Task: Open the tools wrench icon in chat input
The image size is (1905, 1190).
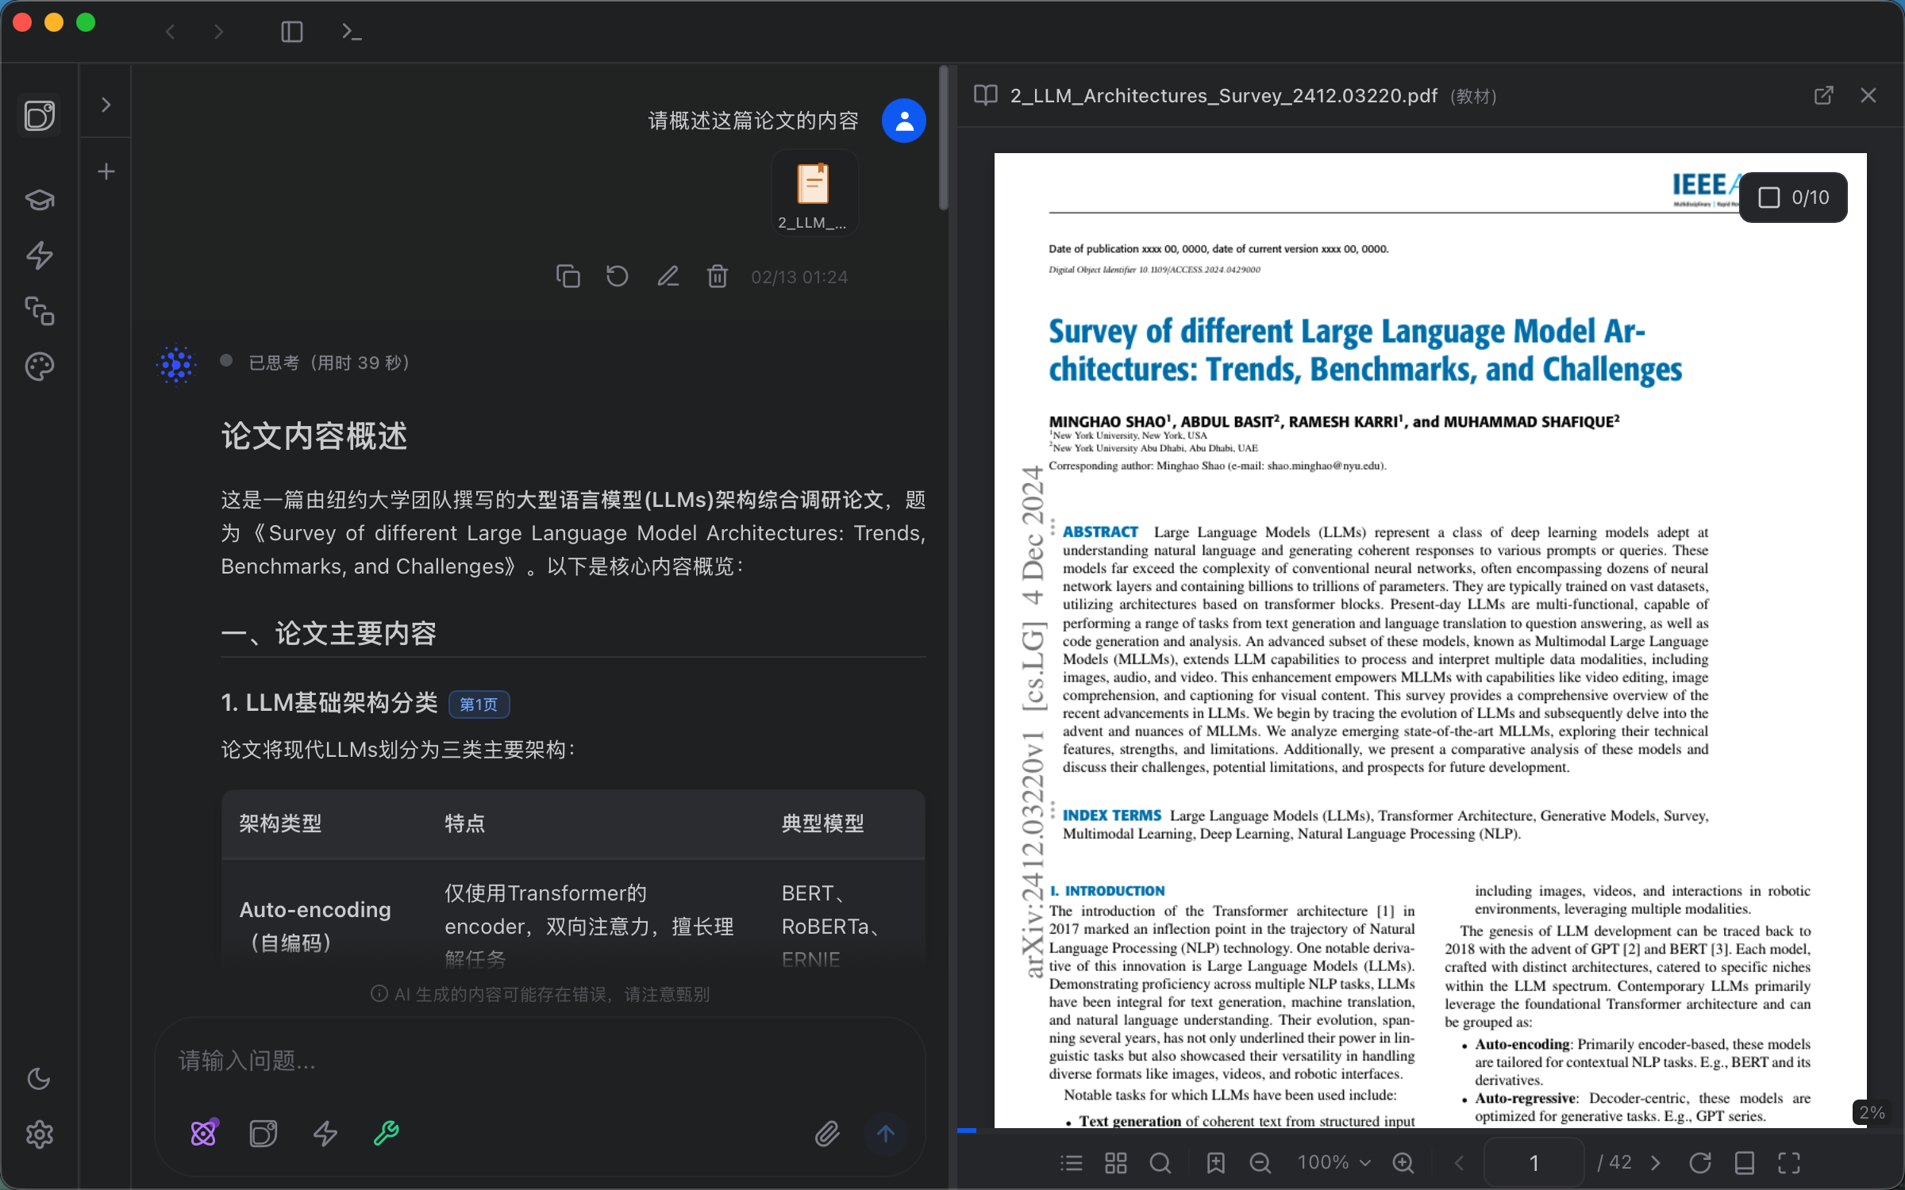Action: (386, 1133)
